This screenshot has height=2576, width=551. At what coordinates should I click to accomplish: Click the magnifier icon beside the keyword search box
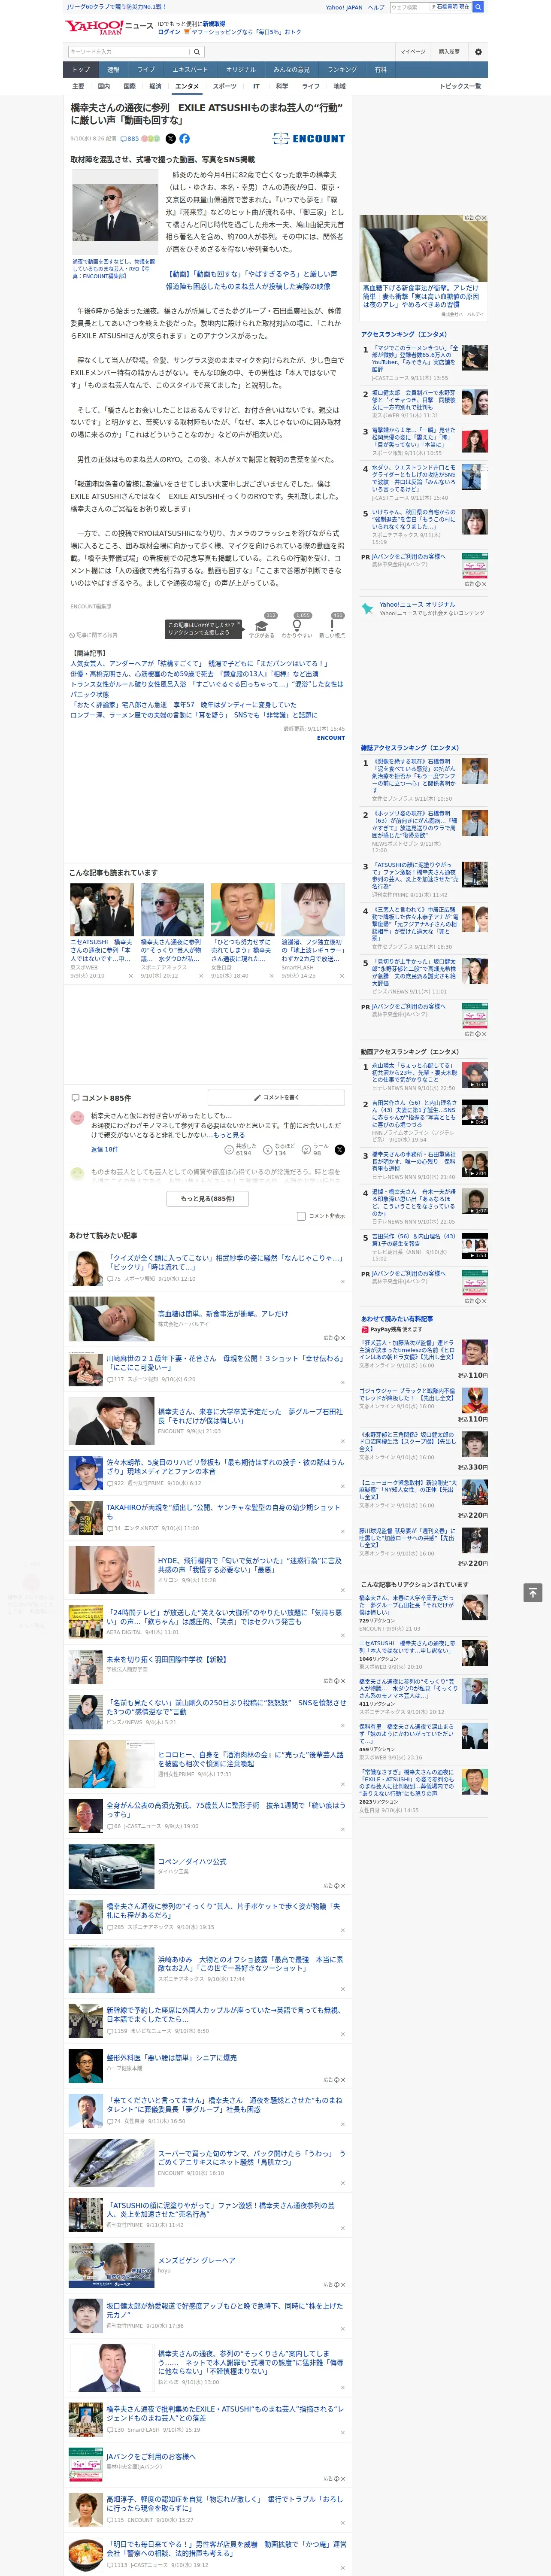pyautogui.click(x=197, y=52)
